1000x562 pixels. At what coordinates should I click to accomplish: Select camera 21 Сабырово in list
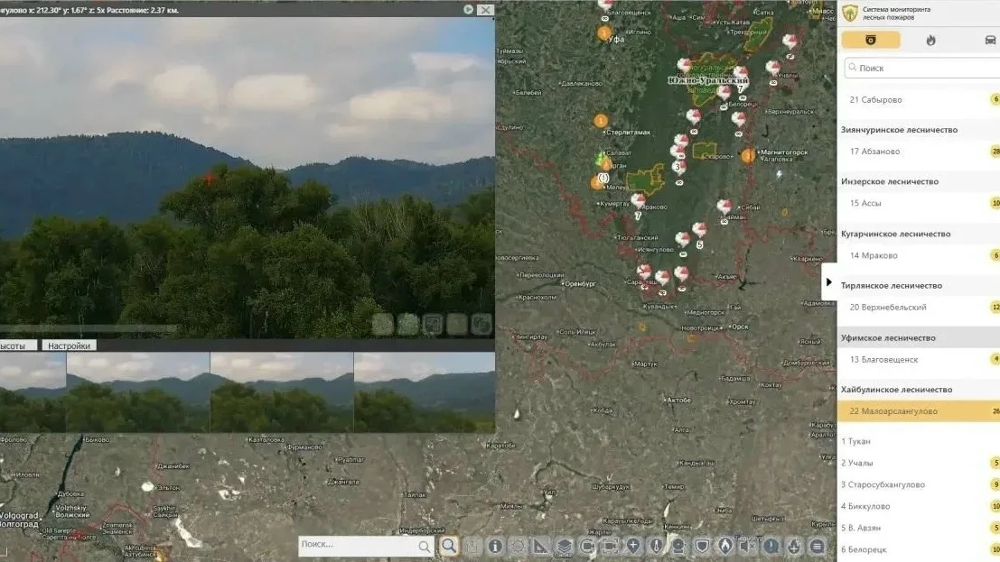click(x=919, y=99)
